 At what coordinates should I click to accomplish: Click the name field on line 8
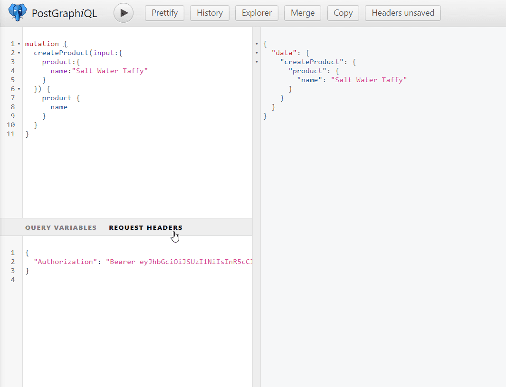click(59, 107)
